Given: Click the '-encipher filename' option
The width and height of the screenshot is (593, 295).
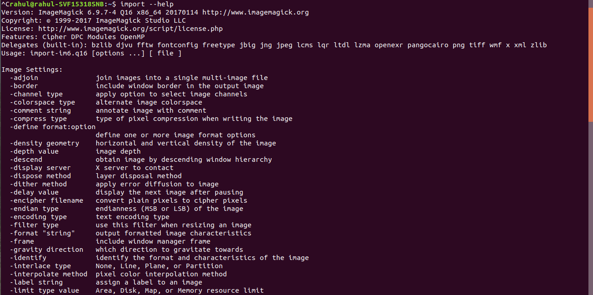Looking at the screenshot, I should 46,200.
